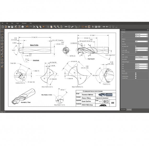Open the Draw if Different dropdown

(141, 57)
